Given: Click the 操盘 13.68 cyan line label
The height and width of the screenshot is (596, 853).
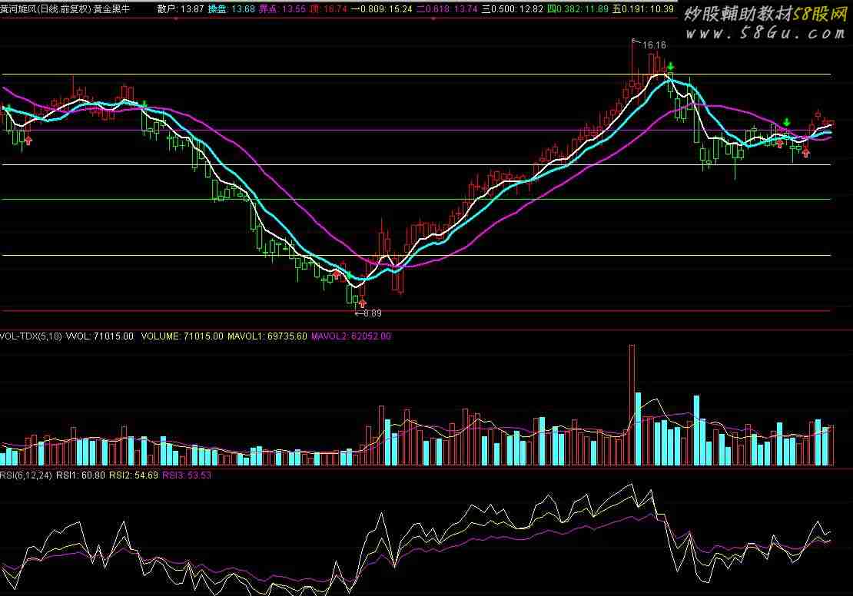Looking at the screenshot, I should tap(231, 9).
